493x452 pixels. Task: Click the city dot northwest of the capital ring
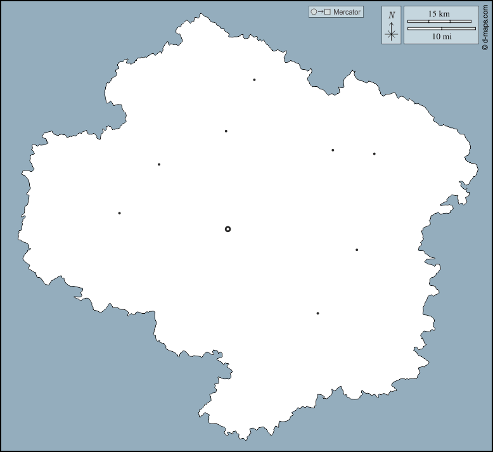tap(158, 164)
